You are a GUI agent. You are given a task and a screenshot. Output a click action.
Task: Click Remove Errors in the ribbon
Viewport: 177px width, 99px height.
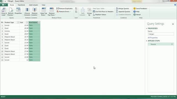tap(64, 12)
